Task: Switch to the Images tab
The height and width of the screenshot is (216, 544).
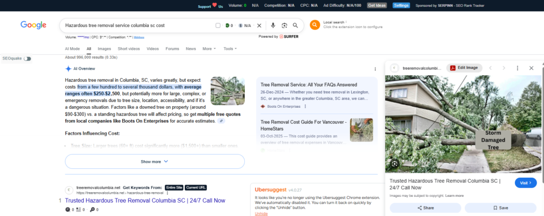Action: 104,49
